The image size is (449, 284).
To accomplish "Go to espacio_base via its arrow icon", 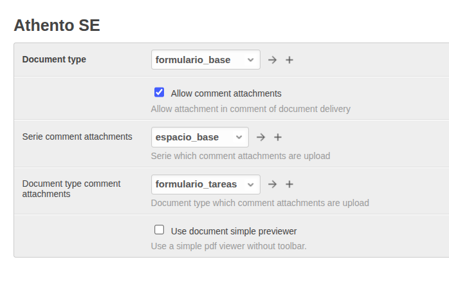I will (x=261, y=137).
